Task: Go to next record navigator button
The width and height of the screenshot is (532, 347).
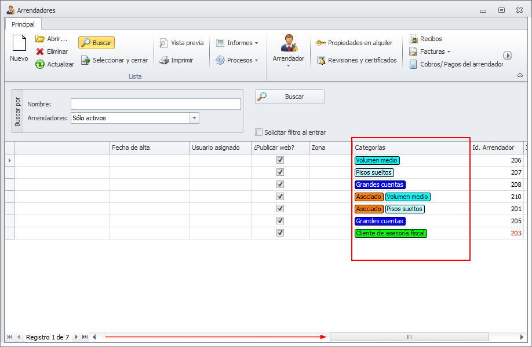Action: 76,337
